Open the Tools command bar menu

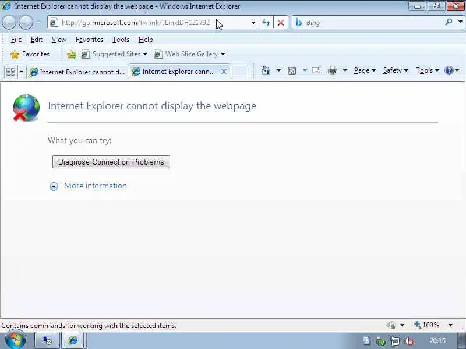[x=428, y=70]
